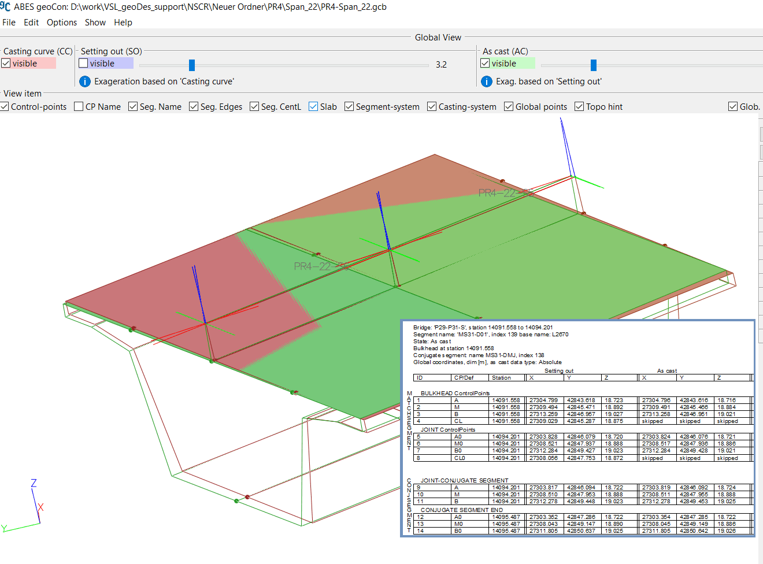Open the Show menu
The width and height of the screenshot is (763, 564).
(x=95, y=22)
